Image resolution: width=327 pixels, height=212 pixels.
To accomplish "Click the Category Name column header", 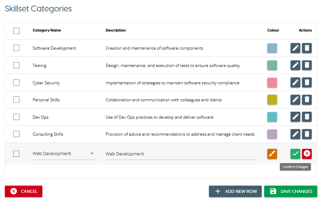I will tap(47, 31).
